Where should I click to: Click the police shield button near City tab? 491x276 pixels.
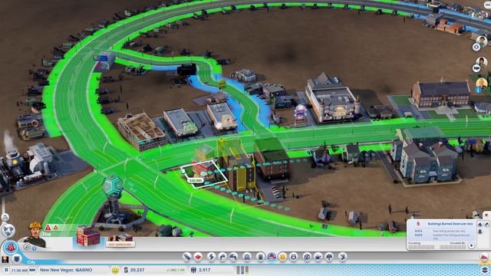click(x=16, y=259)
